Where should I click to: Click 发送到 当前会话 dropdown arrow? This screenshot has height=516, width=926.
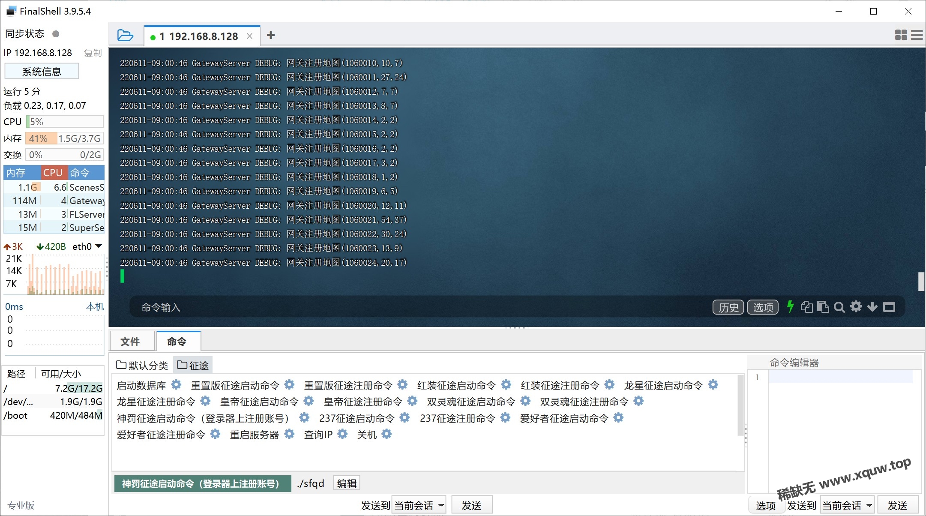(x=445, y=504)
